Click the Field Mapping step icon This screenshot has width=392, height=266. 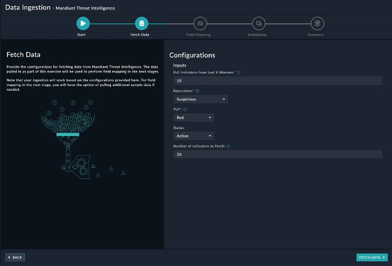(x=200, y=23)
